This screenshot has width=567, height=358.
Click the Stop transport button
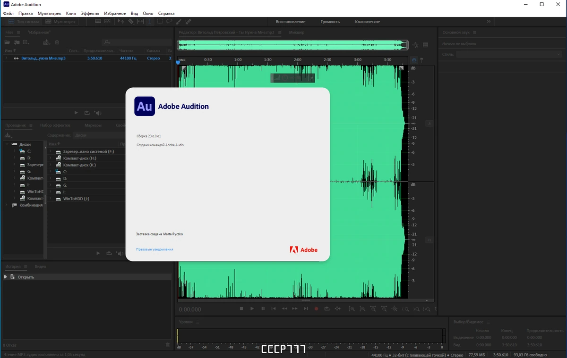pyautogui.click(x=241, y=308)
